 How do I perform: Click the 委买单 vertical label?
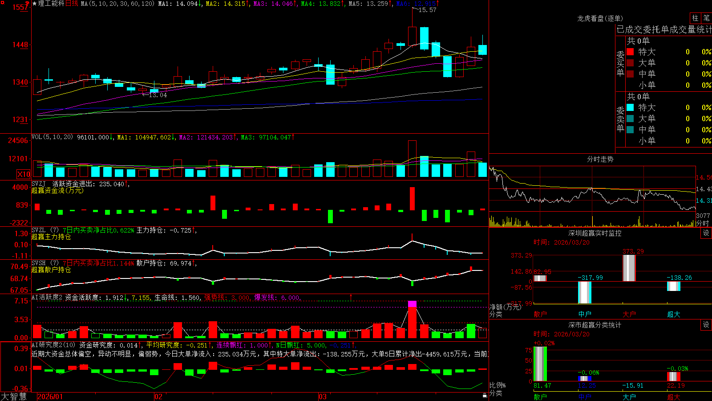tap(620, 64)
